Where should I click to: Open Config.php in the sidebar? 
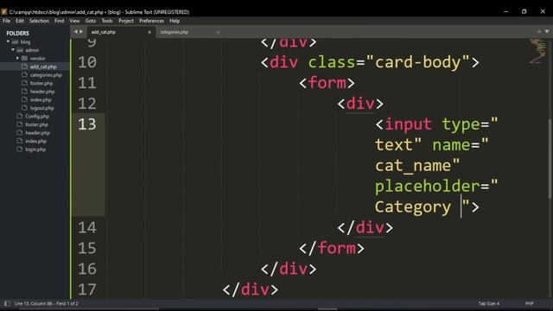[37, 117]
